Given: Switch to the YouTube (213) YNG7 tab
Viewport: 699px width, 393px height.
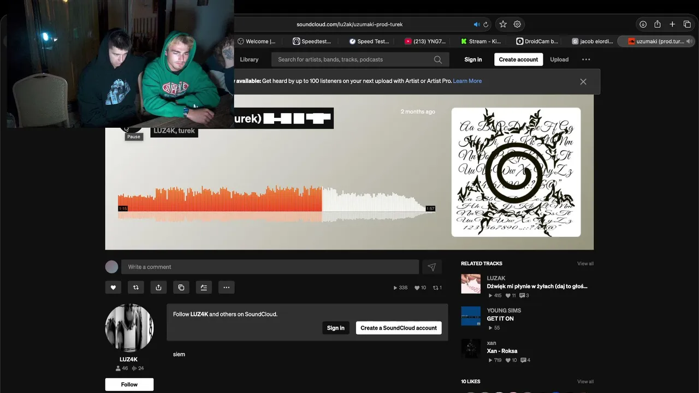Looking at the screenshot, I should click(x=425, y=41).
